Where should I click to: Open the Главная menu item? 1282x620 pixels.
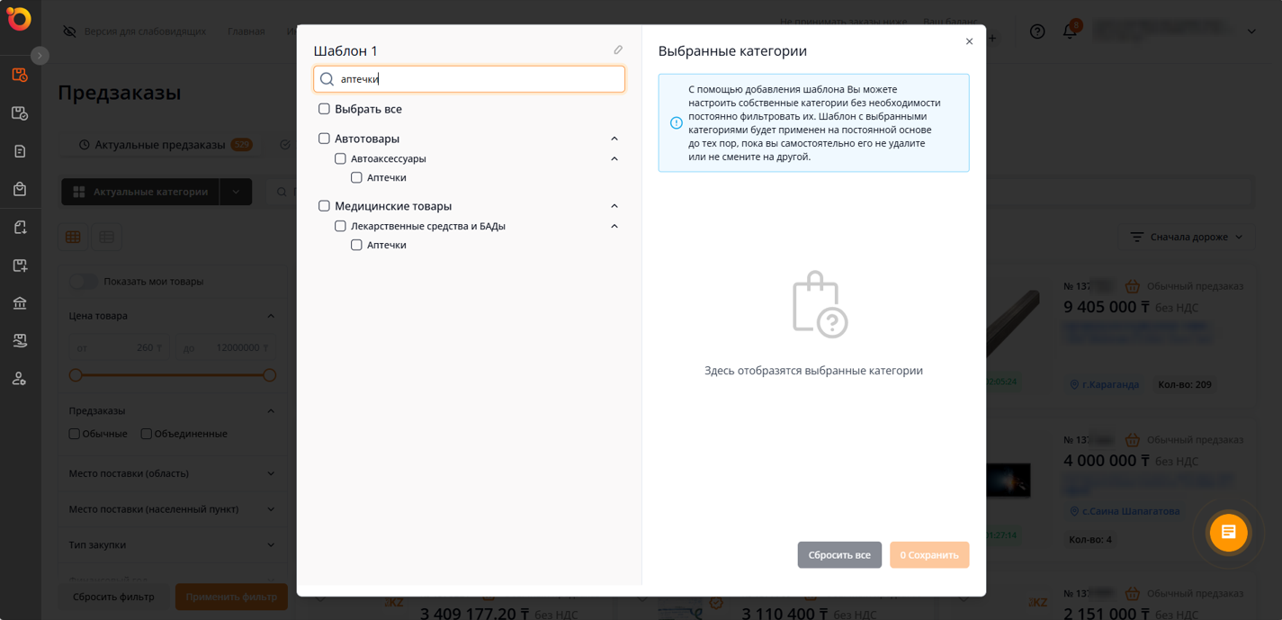(246, 31)
